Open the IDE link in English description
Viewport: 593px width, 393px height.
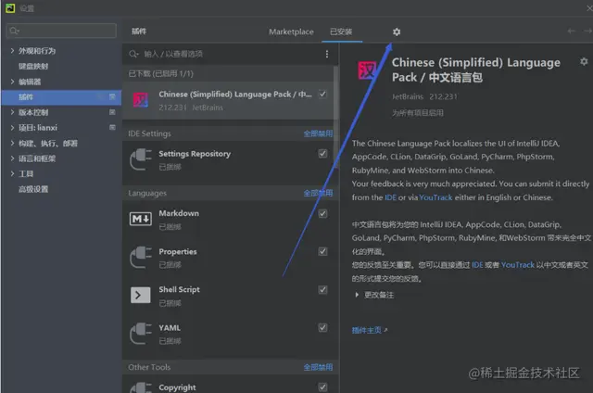(x=390, y=197)
